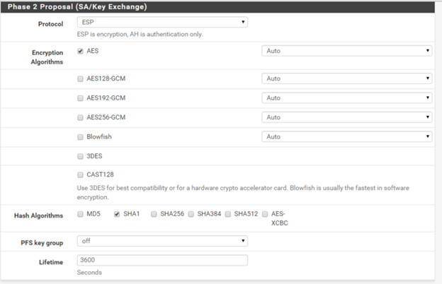The height and width of the screenshot is (284, 442).
Task: Open the Blowfish key length dropdown
Action: 346,136
